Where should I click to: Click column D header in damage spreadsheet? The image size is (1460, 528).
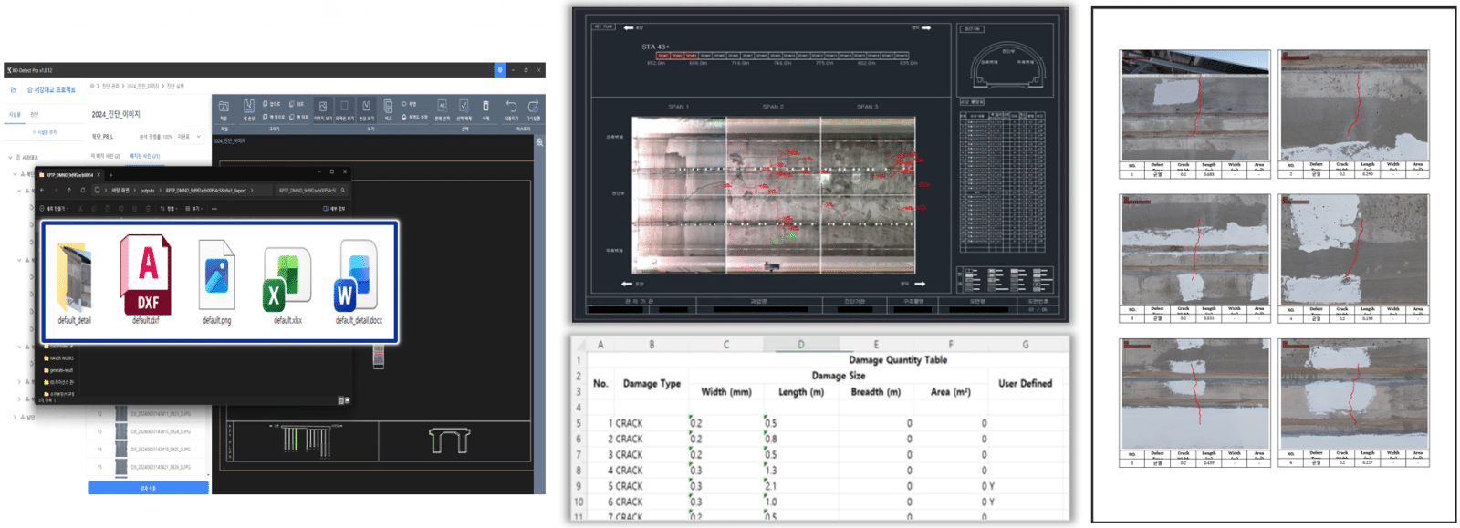[801, 345]
